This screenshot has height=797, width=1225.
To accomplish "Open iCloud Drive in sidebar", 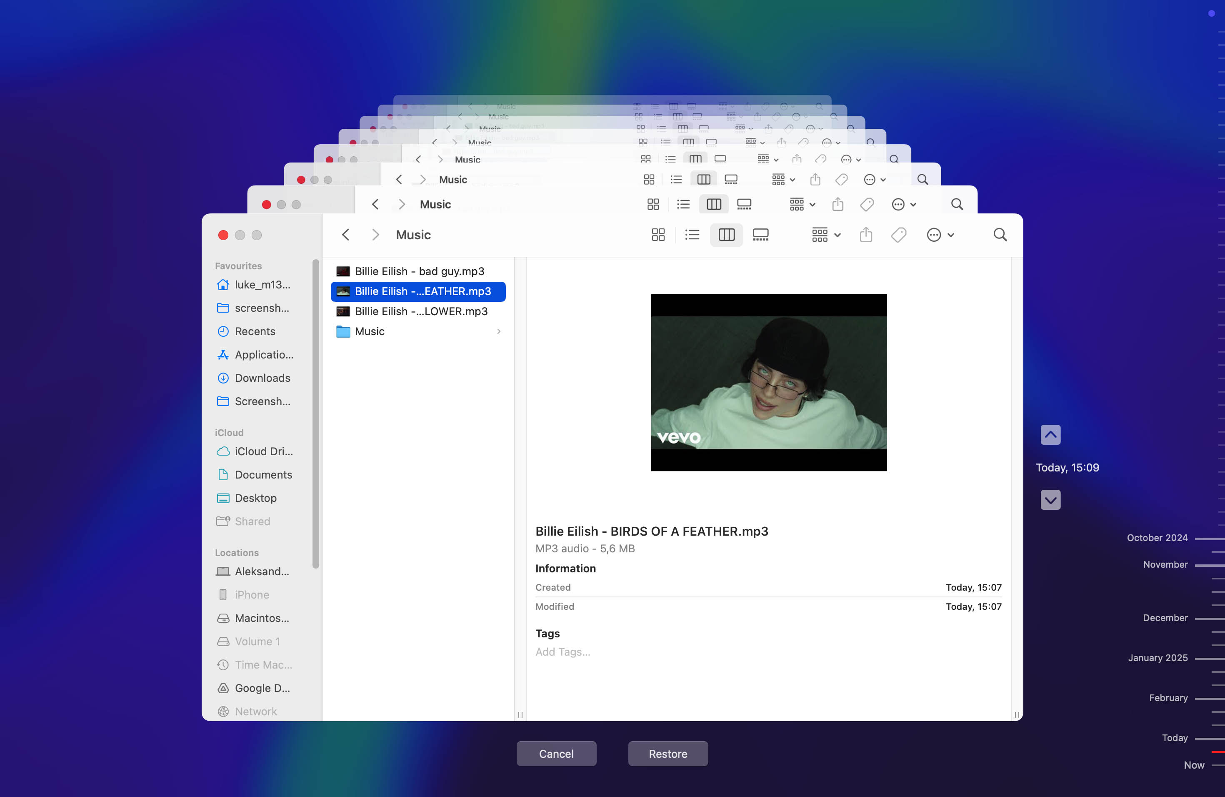I will point(263,451).
